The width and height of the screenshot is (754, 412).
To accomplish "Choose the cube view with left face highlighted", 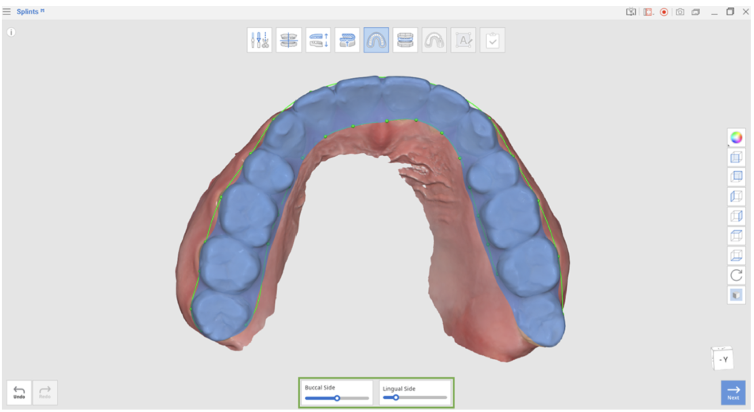I will pyautogui.click(x=736, y=197).
